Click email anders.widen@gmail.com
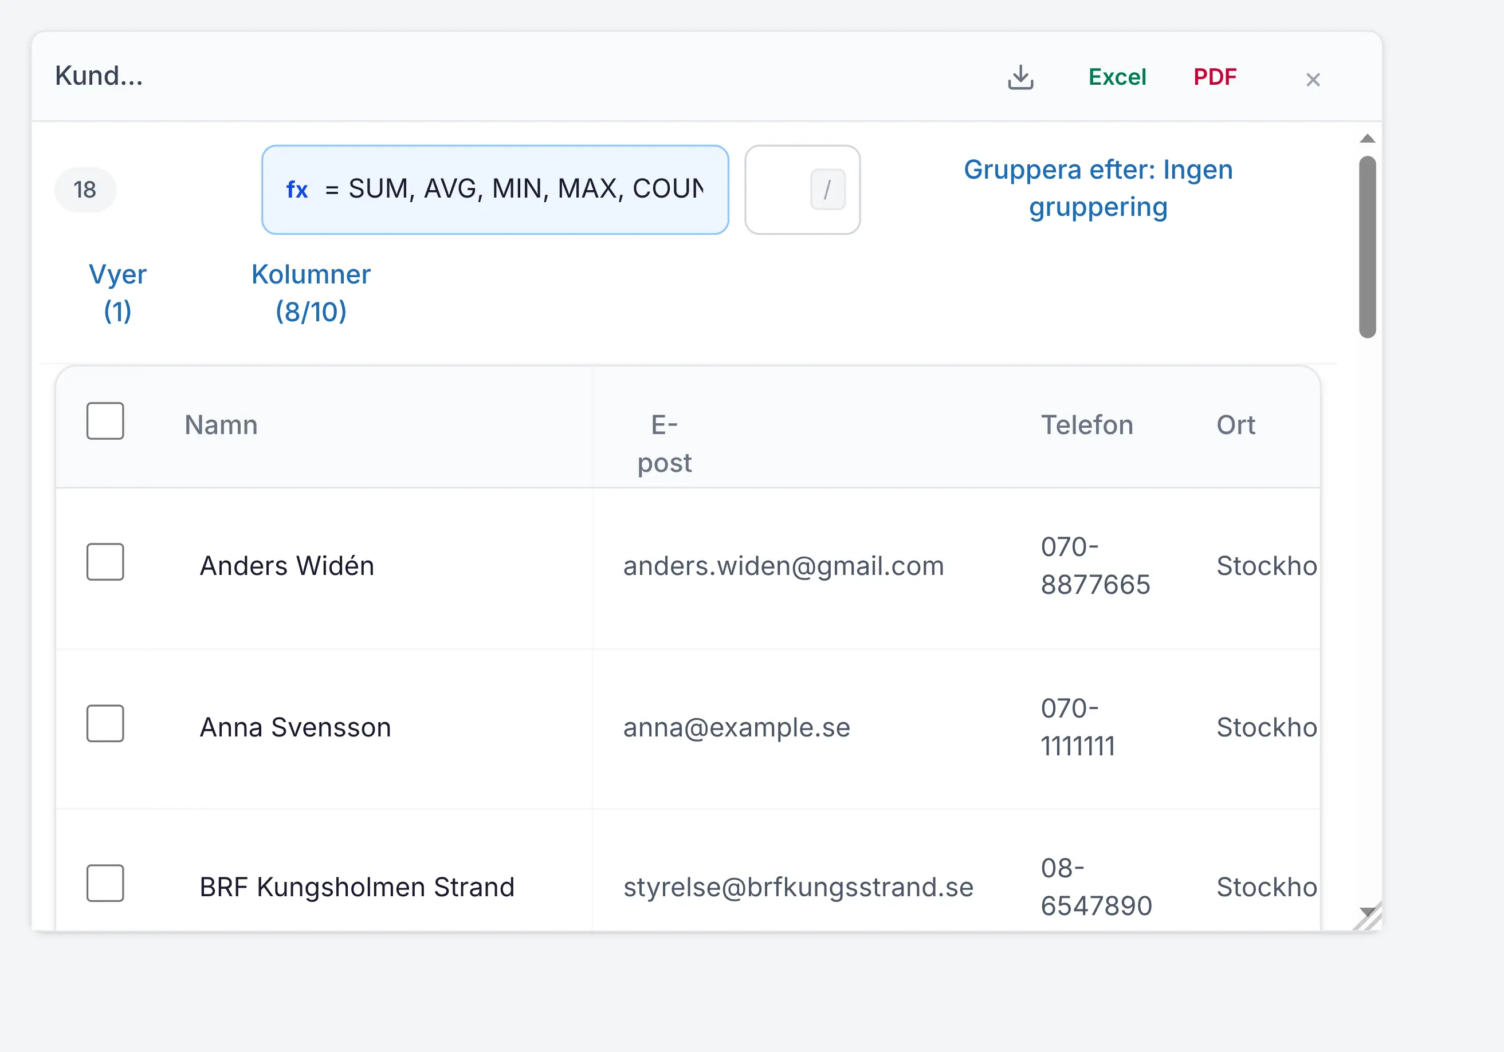Image resolution: width=1504 pixels, height=1052 pixels. pyautogui.click(x=783, y=566)
